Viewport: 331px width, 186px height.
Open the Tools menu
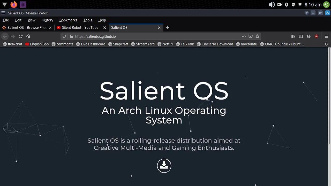(88, 20)
